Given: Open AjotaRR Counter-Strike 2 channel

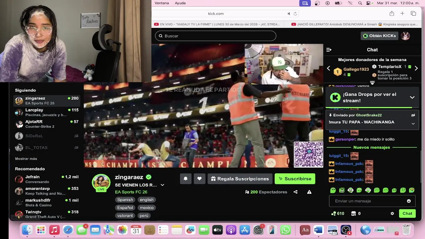Looking at the screenshot, I should pos(46,124).
